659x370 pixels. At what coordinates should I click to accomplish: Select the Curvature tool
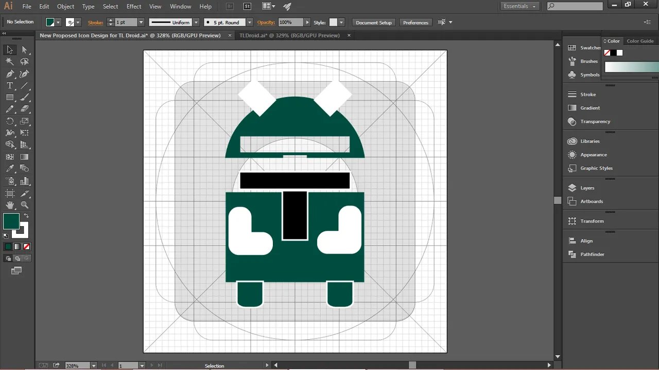[x=24, y=73]
